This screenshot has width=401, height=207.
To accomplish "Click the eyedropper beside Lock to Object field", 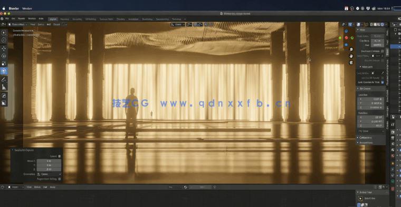I will [383, 73].
